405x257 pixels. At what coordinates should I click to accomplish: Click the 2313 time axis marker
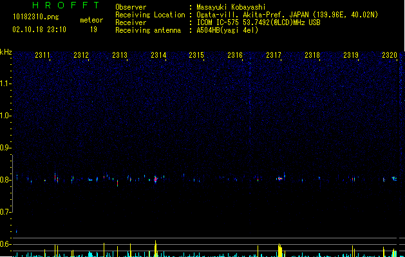click(x=120, y=55)
